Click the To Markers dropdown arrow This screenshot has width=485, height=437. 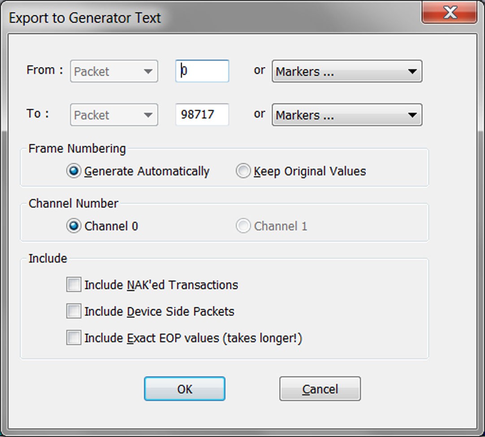[x=412, y=115]
